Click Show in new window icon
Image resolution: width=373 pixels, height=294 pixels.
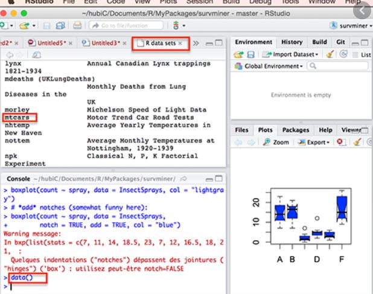[36, 55]
